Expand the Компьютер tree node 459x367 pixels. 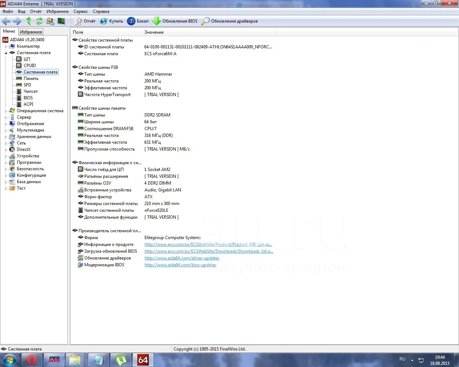pyautogui.click(x=6, y=47)
